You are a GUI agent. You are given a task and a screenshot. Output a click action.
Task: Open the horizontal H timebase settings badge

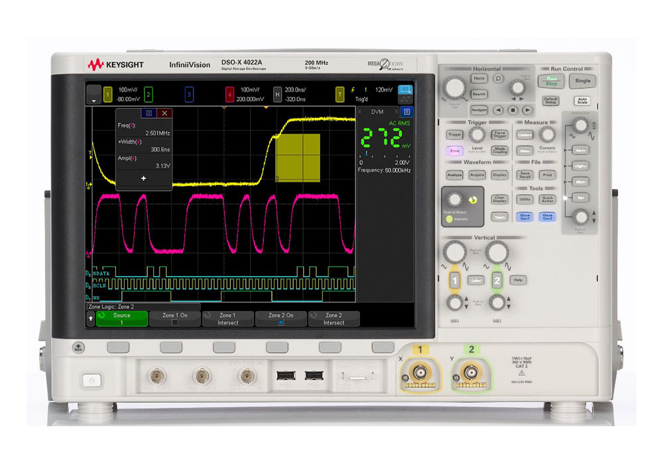[277, 94]
